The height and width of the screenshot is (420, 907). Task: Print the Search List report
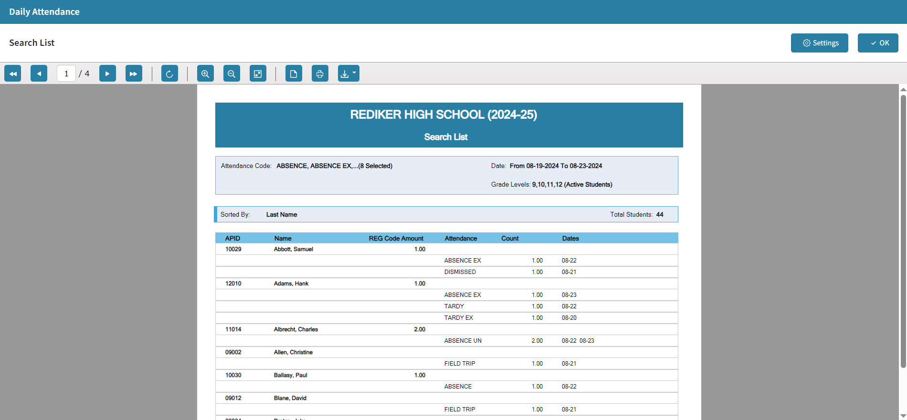click(320, 73)
